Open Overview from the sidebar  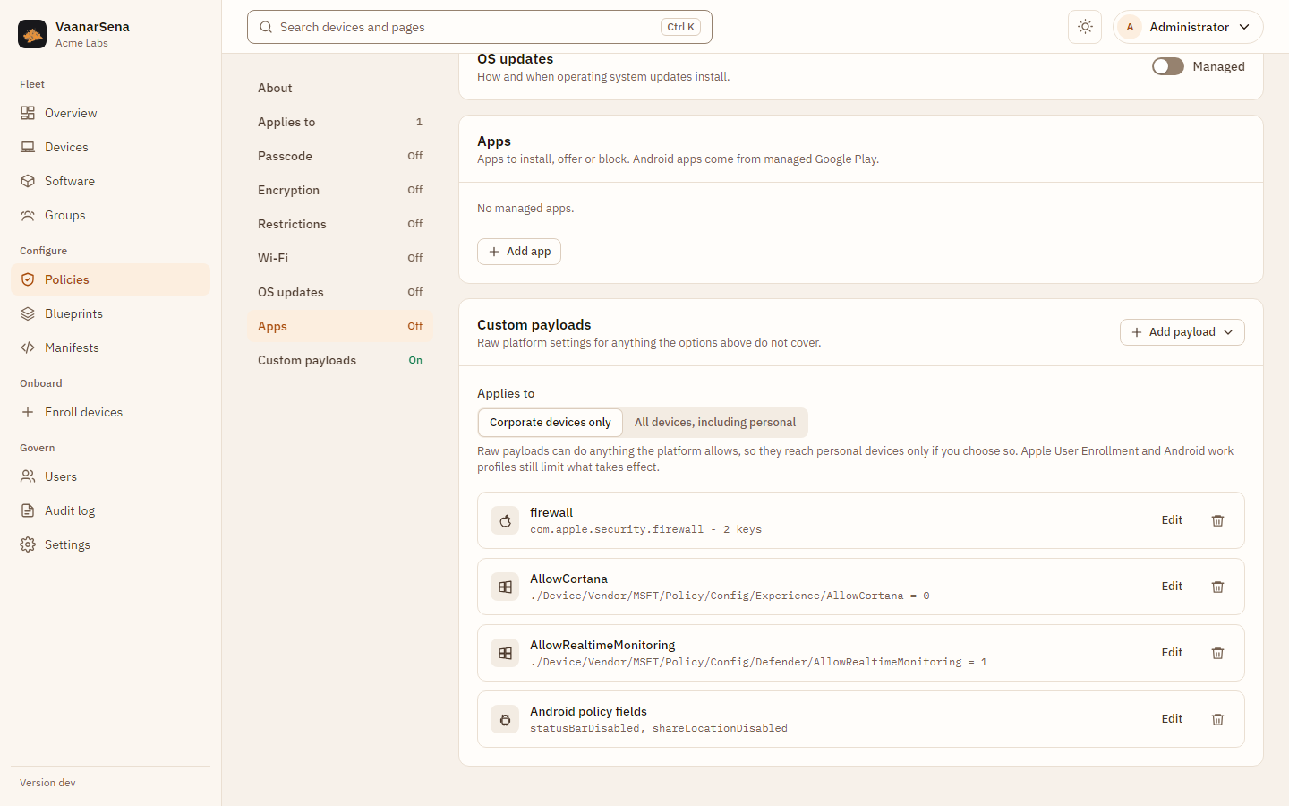110,113
